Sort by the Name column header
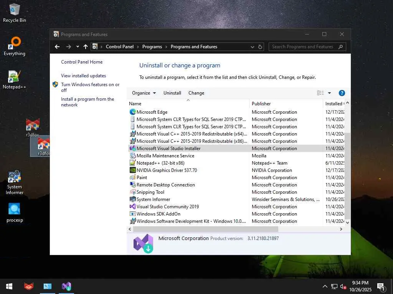This screenshot has height=294, width=393. click(188, 103)
